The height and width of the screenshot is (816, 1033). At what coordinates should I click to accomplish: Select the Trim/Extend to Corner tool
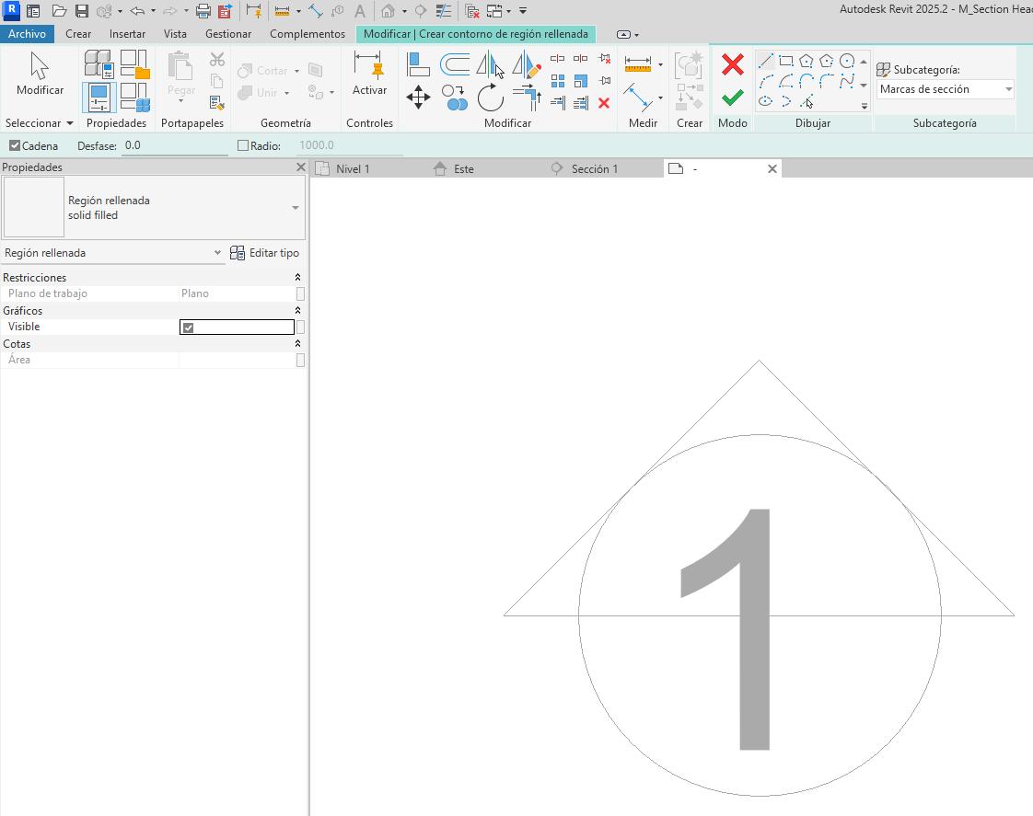[x=527, y=98]
